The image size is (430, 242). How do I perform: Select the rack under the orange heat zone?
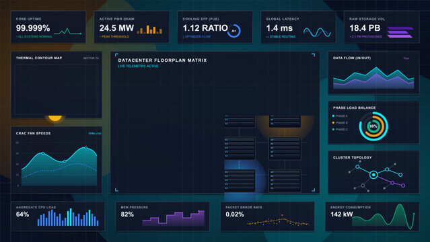click(285, 122)
